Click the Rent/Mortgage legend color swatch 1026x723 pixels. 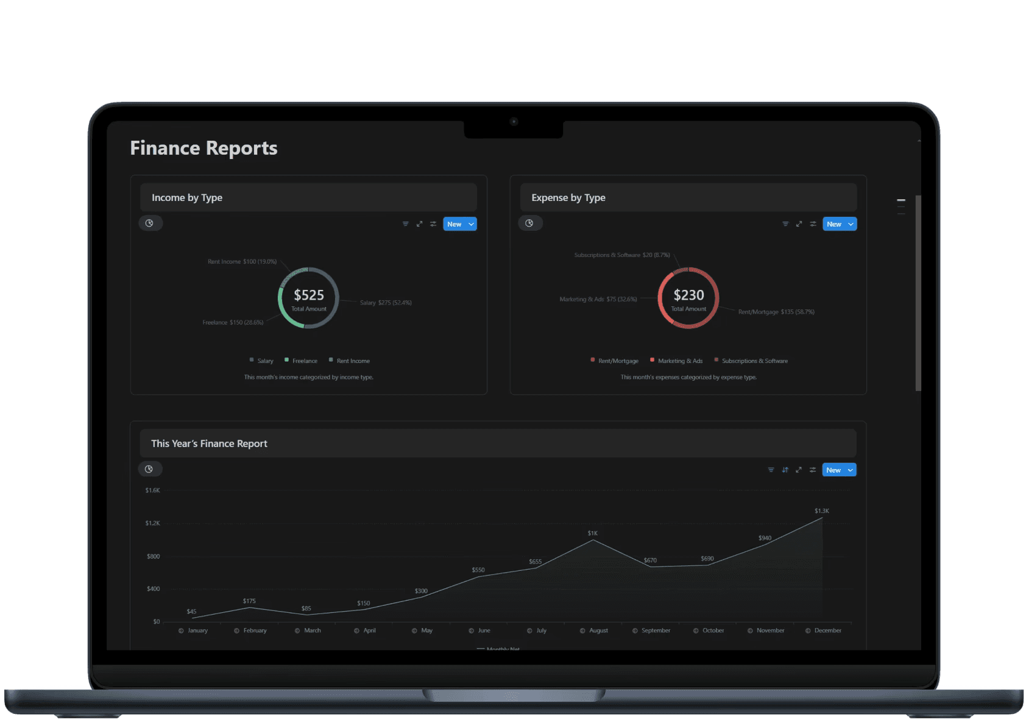coord(592,360)
